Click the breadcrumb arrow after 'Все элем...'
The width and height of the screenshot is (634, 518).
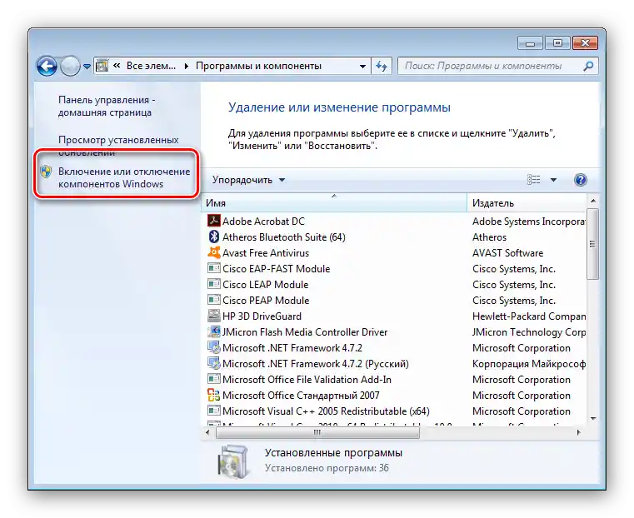(186, 66)
